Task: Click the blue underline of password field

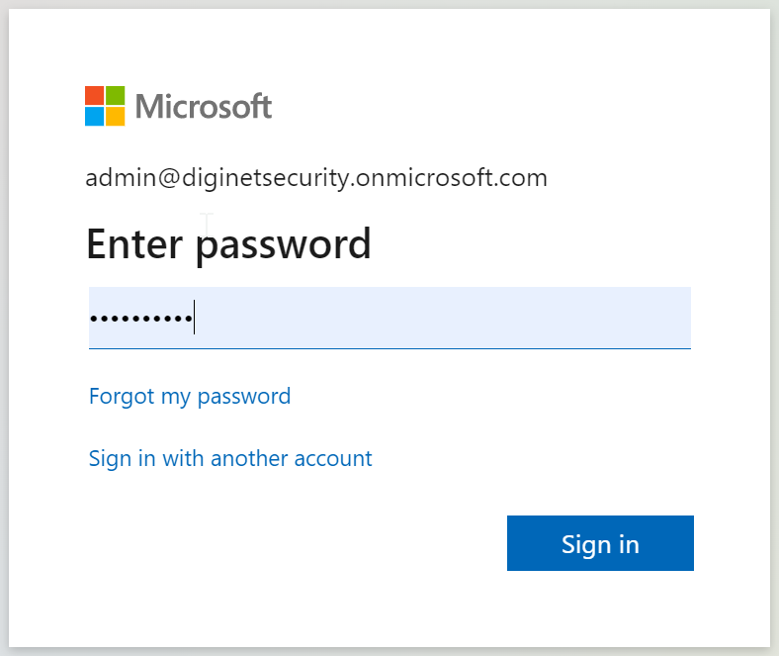Action: (389, 347)
